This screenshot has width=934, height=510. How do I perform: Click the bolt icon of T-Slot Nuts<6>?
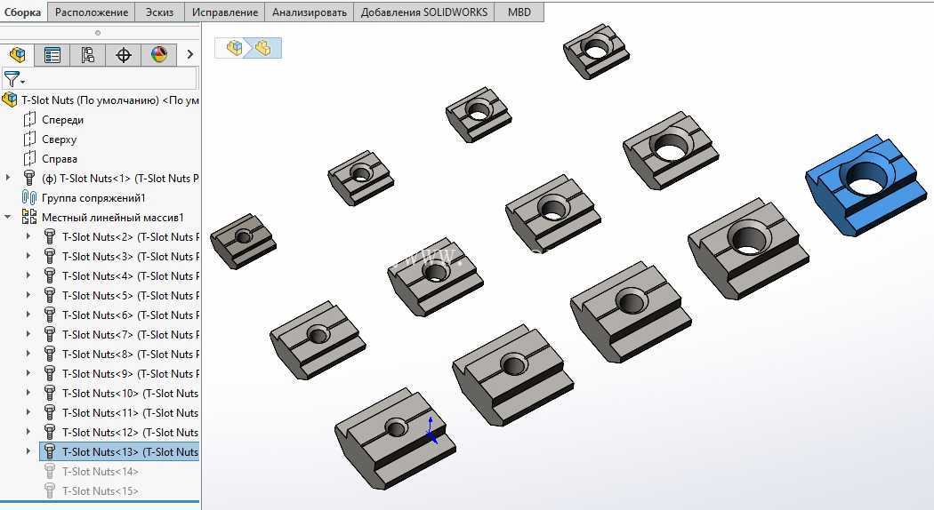coord(50,315)
